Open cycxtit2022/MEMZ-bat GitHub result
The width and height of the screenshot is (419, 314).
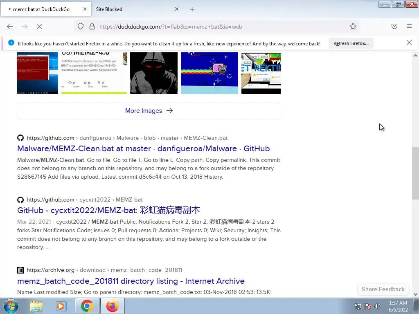108,210
